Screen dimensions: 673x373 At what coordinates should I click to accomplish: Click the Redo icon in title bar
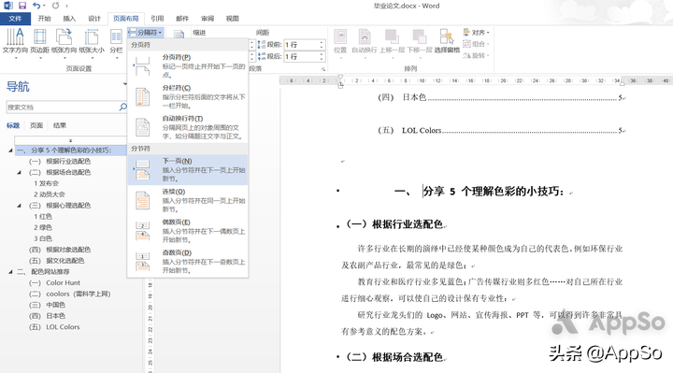(x=55, y=6)
